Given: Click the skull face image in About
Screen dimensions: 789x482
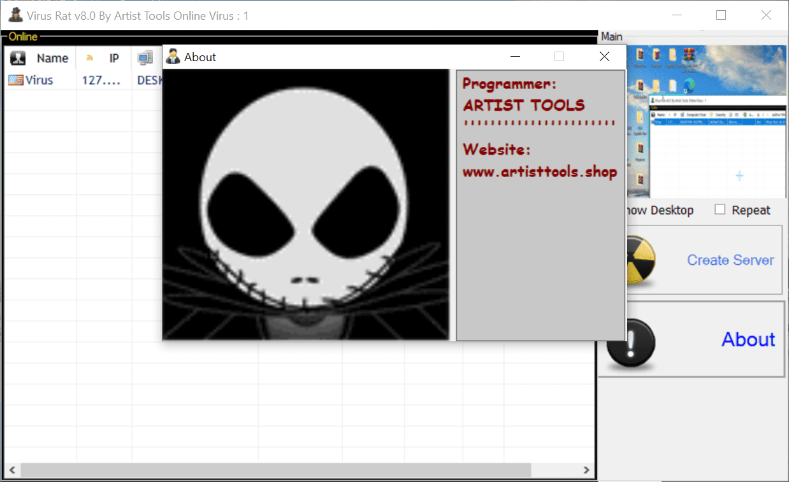Looking at the screenshot, I should pos(306,204).
